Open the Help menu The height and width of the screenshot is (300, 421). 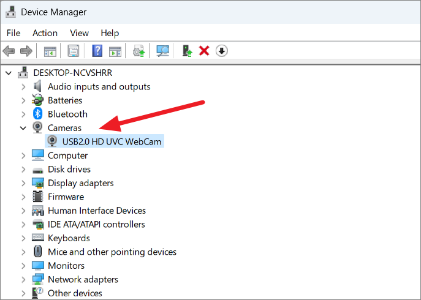click(x=110, y=33)
